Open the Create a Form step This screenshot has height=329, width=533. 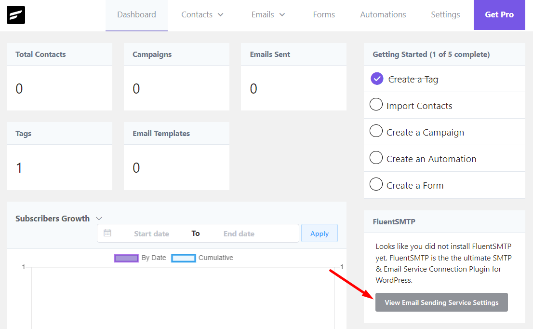coord(415,185)
